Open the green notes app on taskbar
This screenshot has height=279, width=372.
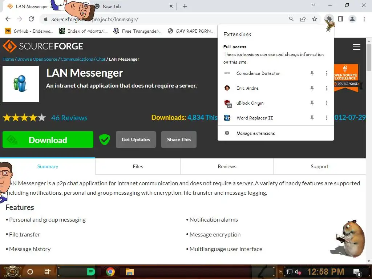[x=91, y=272]
